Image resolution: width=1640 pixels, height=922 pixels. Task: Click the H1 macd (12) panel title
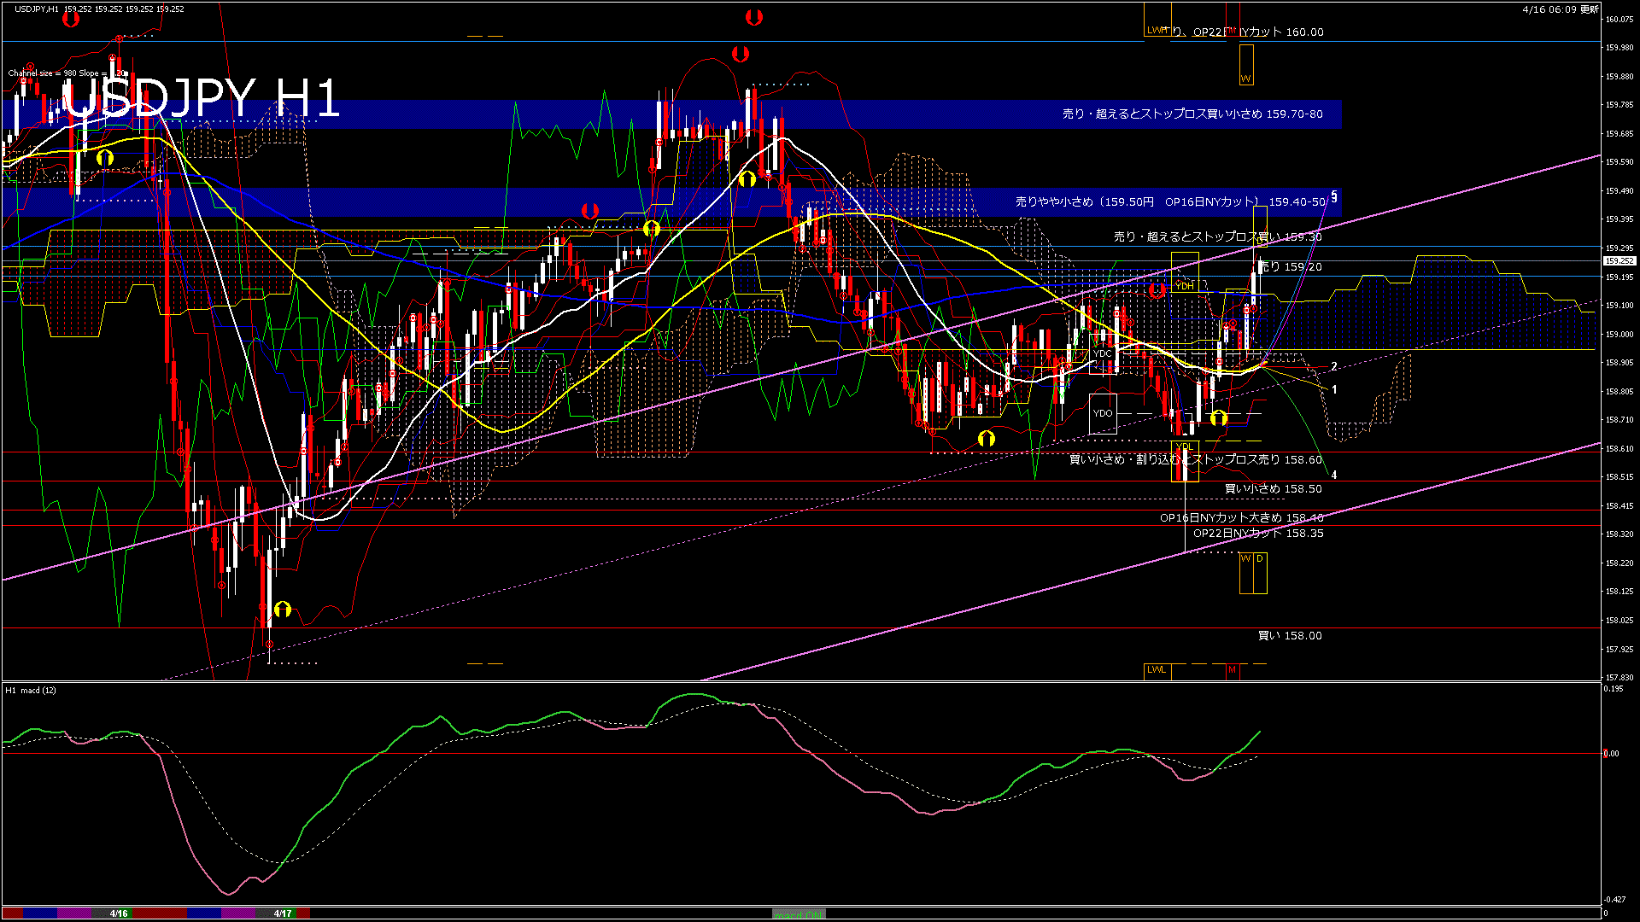pyautogui.click(x=31, y=690)
